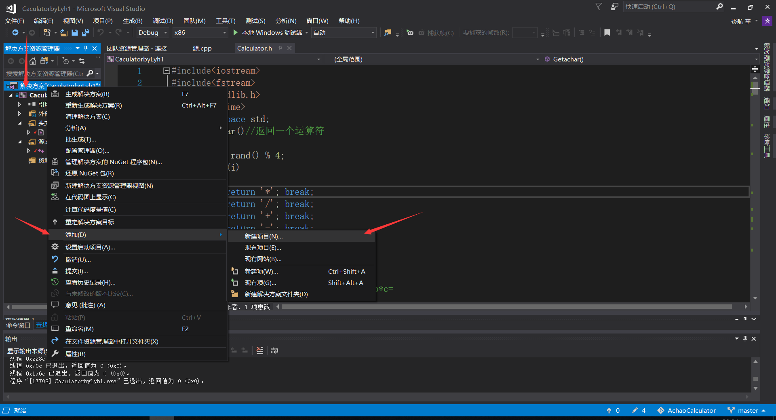Image resolution: width=776 pixels, height=420 pixels.
Task: Click editor vertical scrollbar down arrow
Action: pyautogui.click(x=755, y=298)
